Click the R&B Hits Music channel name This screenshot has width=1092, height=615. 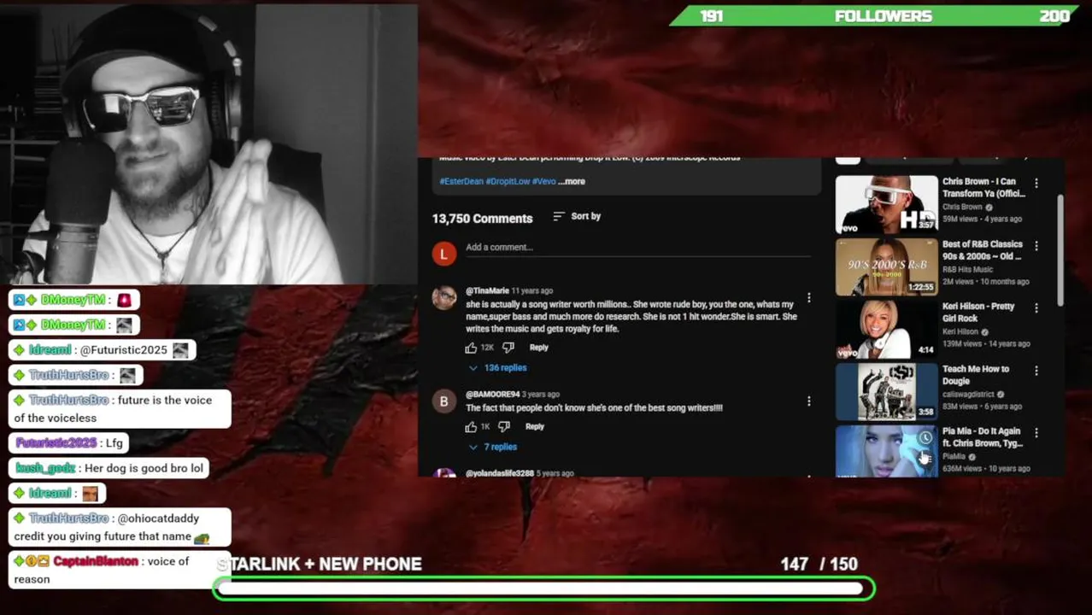967,270
